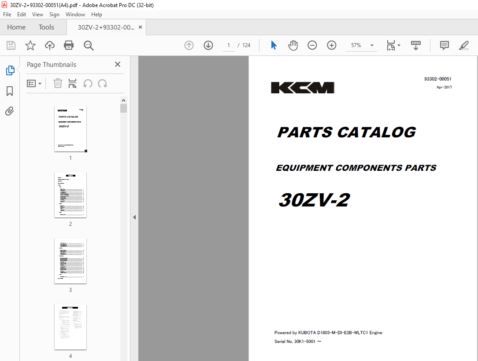Click the Serial No. 30K1-5001 line
This screenshot has width=478, height=361.
point(297,342)
